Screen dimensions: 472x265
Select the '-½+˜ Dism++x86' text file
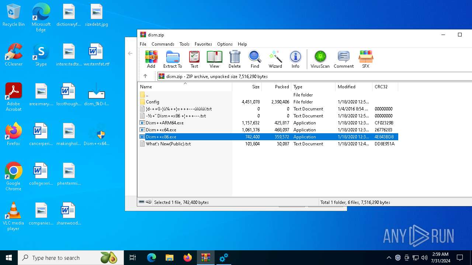point(268,116)
